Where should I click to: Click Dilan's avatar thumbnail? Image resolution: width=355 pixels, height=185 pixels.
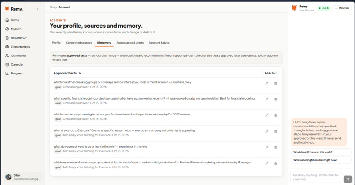click(8, 177)
